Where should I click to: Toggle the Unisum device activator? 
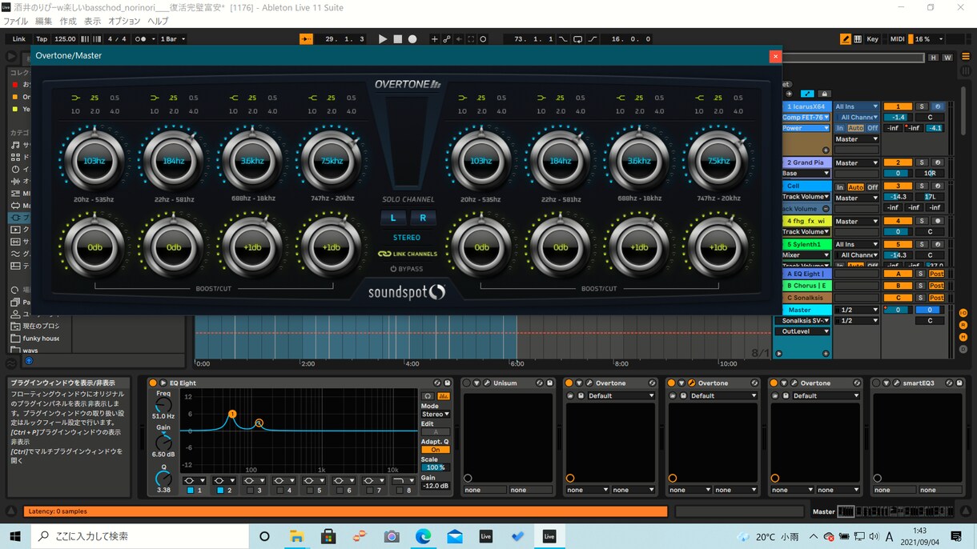pos(466,383)
